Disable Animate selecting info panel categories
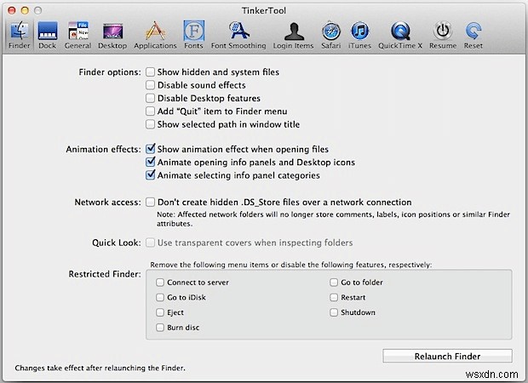Viewport: 528px width, 383px height. 150,175
